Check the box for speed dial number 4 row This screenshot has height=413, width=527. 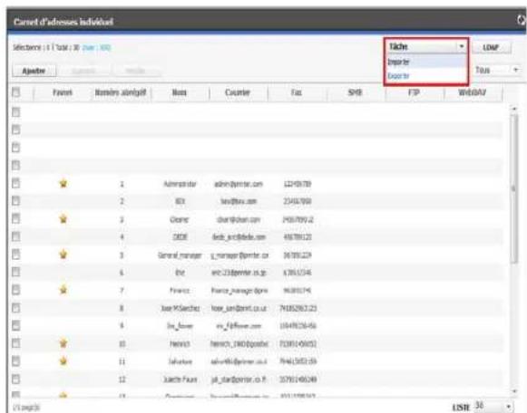[x=15, y=236]
